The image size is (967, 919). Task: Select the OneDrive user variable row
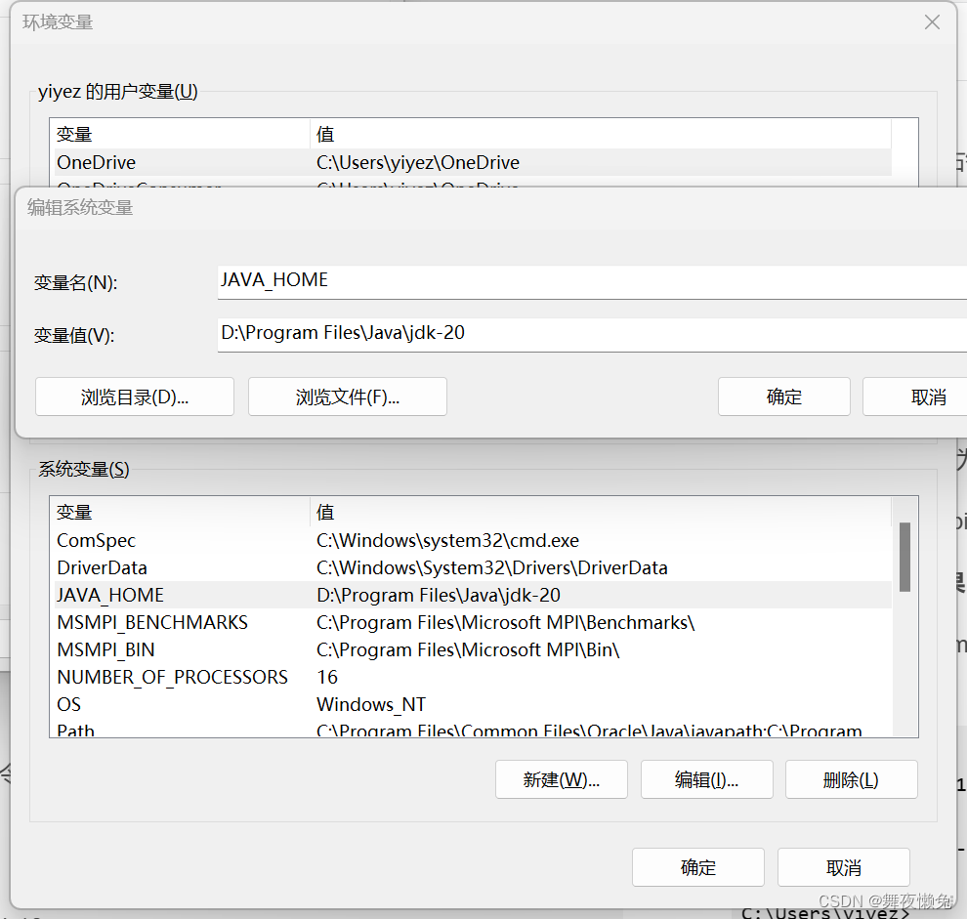pyautogui.click(x=473, y=162)
